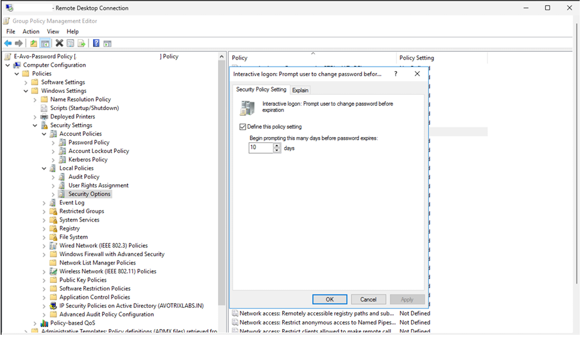Expand the Software Settings node

click(x=26, y=83)
